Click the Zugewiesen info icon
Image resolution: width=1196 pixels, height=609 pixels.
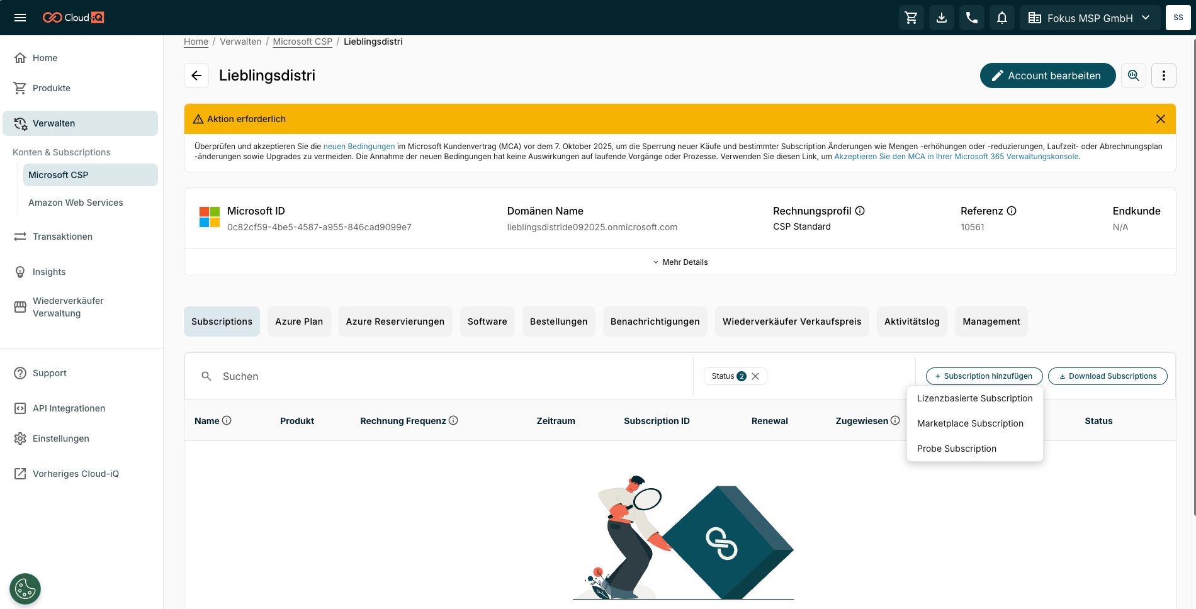click(x=895, y=420)
